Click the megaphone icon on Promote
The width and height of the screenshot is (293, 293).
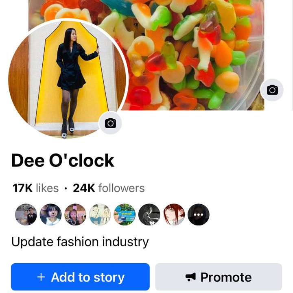tap(190, 278)
